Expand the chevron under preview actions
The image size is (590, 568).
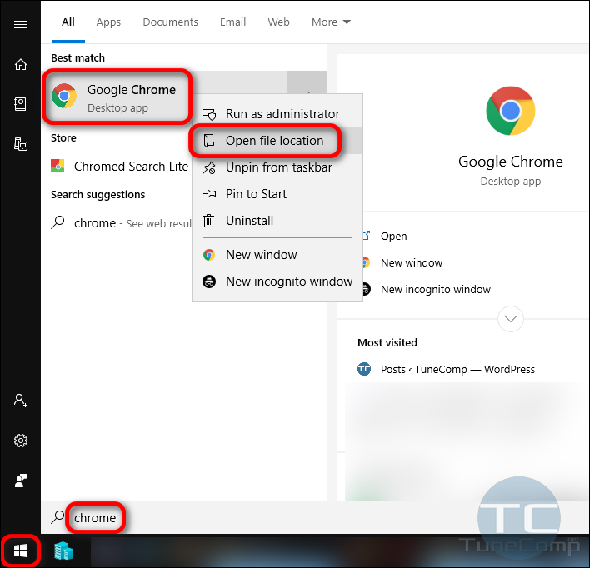[510, 318]
